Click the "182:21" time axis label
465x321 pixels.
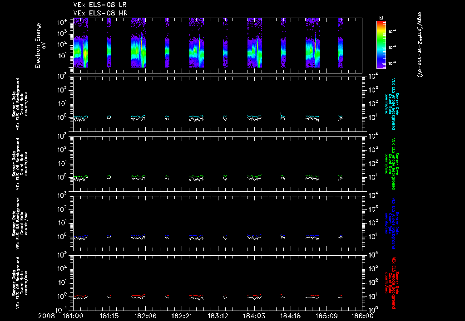pyautogui.click(x=182, y=316)
